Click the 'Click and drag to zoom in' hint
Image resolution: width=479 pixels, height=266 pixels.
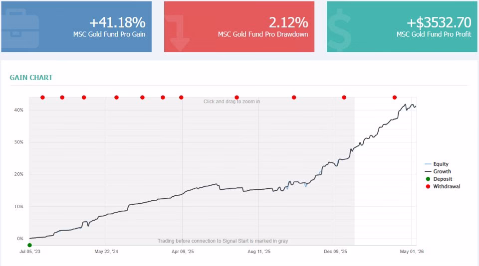click(x=232, y=102)
